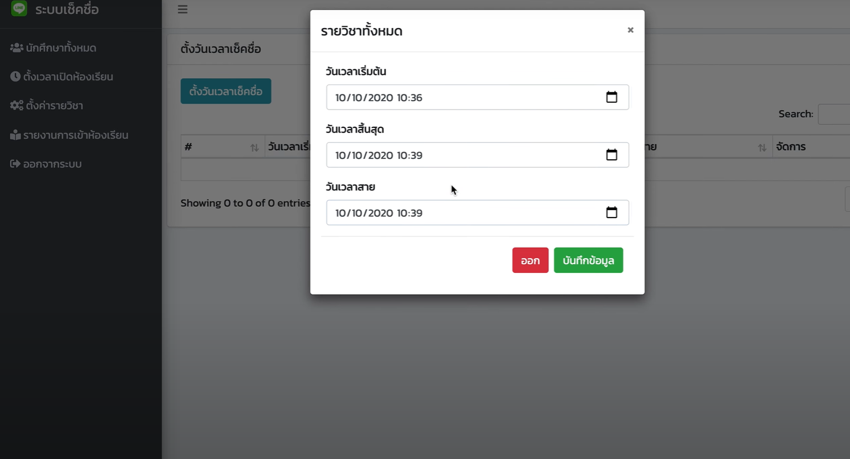
Task: Click the LINE logo icon in header
Action: point(19,8)
